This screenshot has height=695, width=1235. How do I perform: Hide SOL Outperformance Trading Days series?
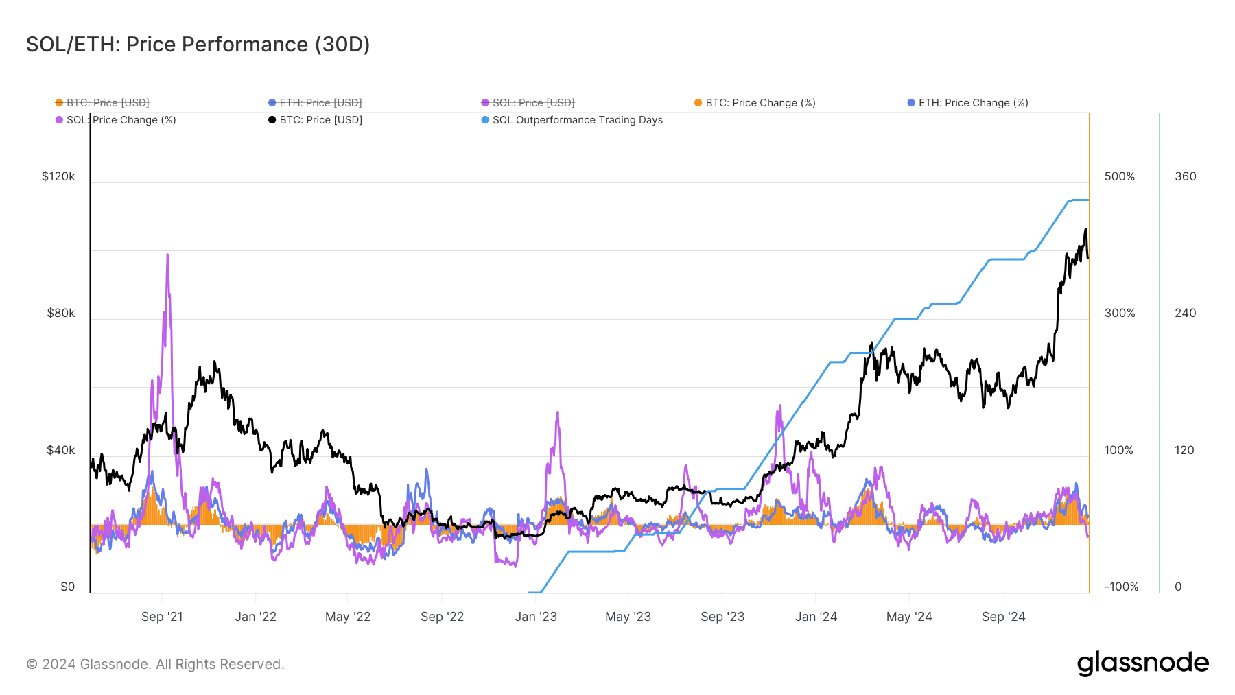tap(572, 120)
